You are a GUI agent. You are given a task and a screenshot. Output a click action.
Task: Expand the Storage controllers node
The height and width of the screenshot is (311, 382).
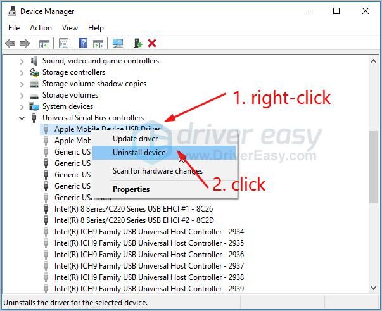pyautogui.click(x=22, y=72)
